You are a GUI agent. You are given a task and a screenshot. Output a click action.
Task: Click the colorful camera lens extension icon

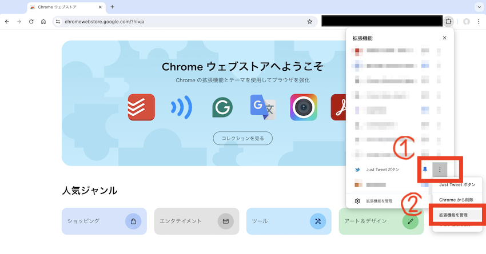tap(304, 107)
